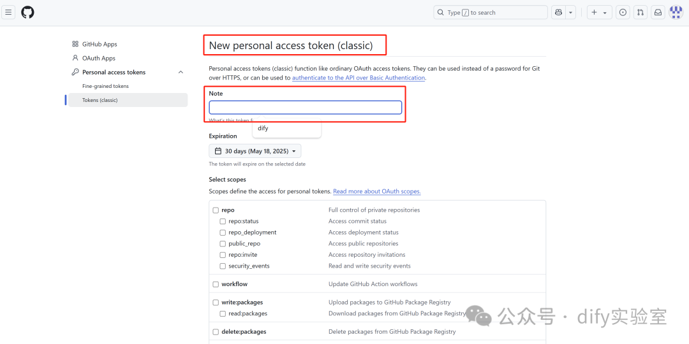The image size is (689, 344).
Task: Open the 30 days expiration dropdown
Action: coord(255,151)
